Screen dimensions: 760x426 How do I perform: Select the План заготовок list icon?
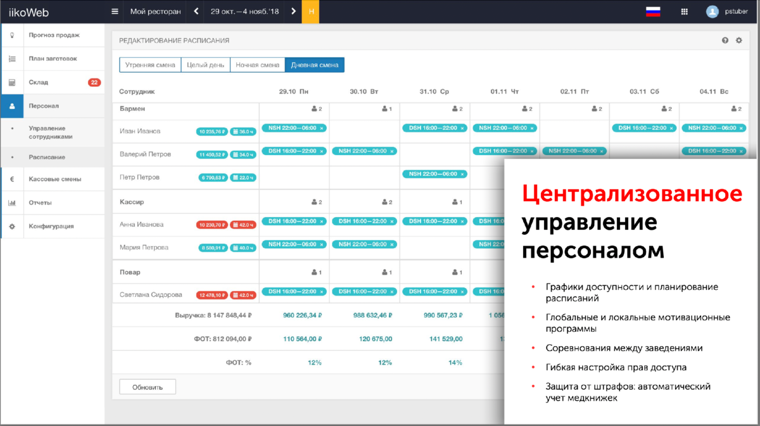coord(11,60)
